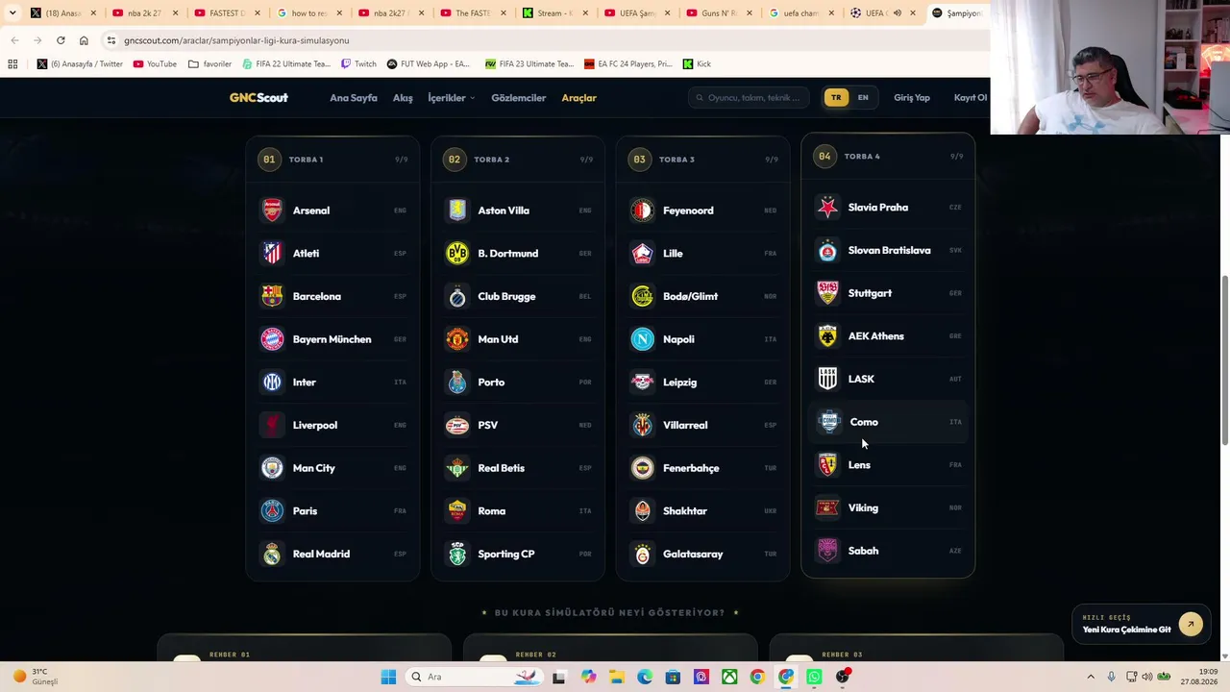
Task: Select the Liverpool team name
Action: click(x=315, y=425)
